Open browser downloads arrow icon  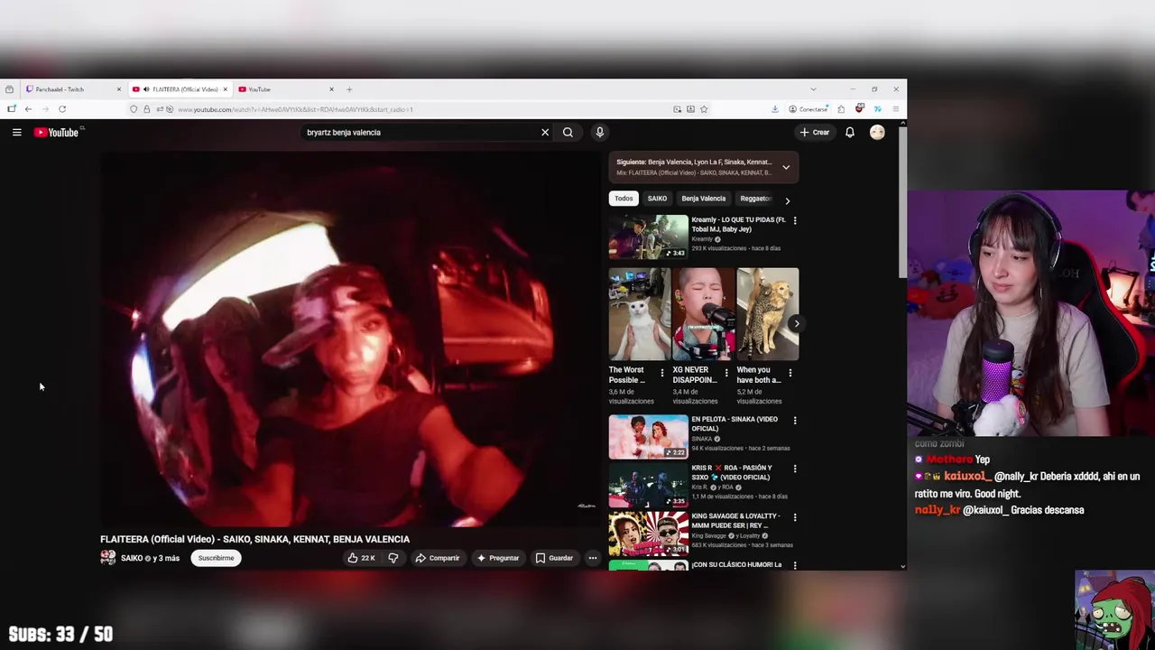click(774, 109)
